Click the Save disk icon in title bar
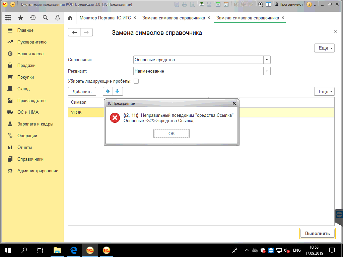The height and width of the screenshot is (257, 343). [177, 4]
